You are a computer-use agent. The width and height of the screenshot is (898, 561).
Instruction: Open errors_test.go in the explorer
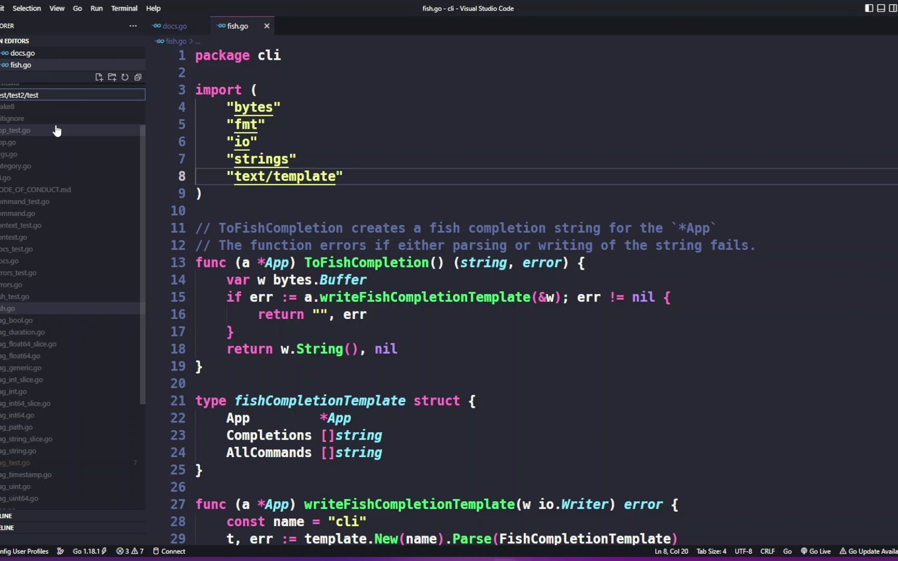tap(70, 273)
